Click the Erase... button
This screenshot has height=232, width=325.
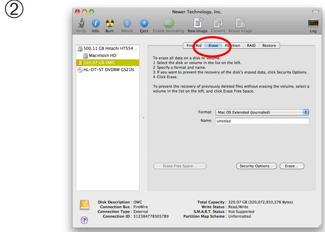pyautogui.click(x=292, y=166)
